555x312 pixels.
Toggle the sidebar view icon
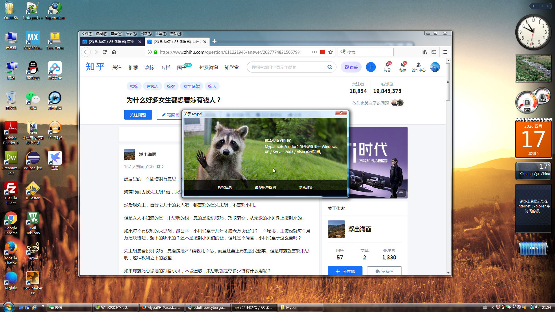pos(434,52)
